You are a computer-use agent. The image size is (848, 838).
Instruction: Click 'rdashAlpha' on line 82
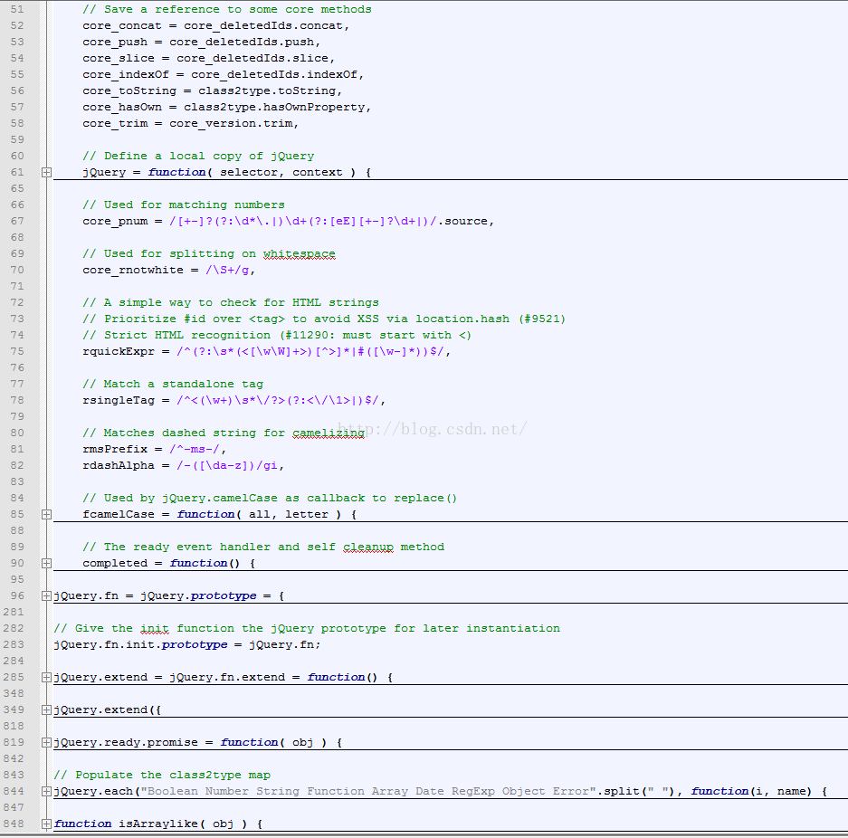tap(119, 465)
